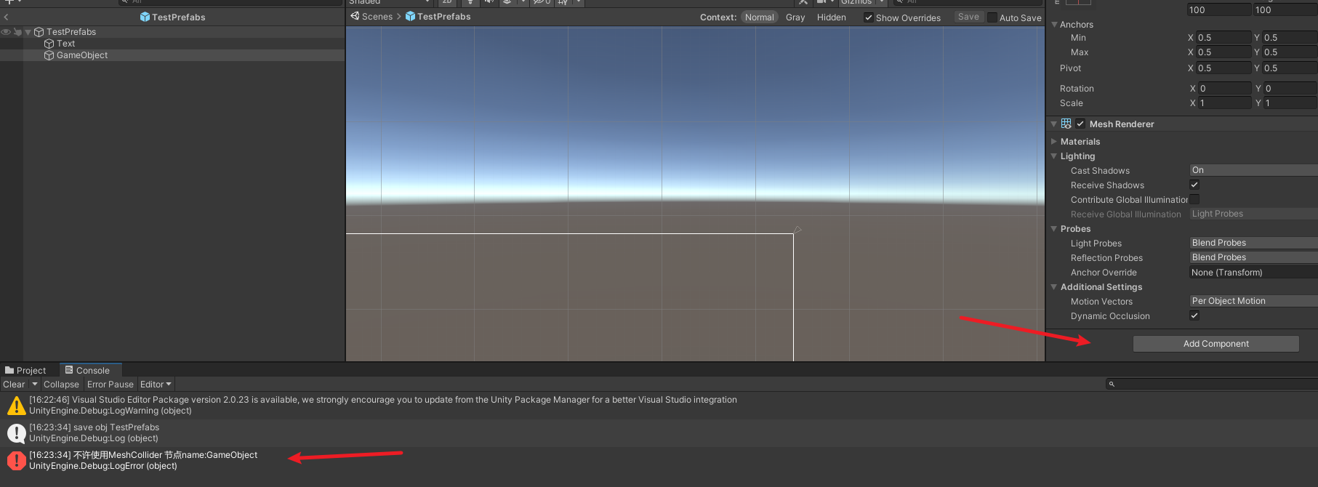
Task: Toggle the picking hand icon for TestPrefabs
Action: [17, 32]
